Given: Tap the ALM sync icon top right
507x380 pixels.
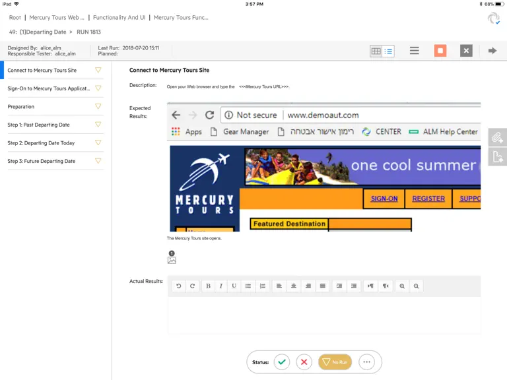Looking at the screenshot, I should pos(494,18).
